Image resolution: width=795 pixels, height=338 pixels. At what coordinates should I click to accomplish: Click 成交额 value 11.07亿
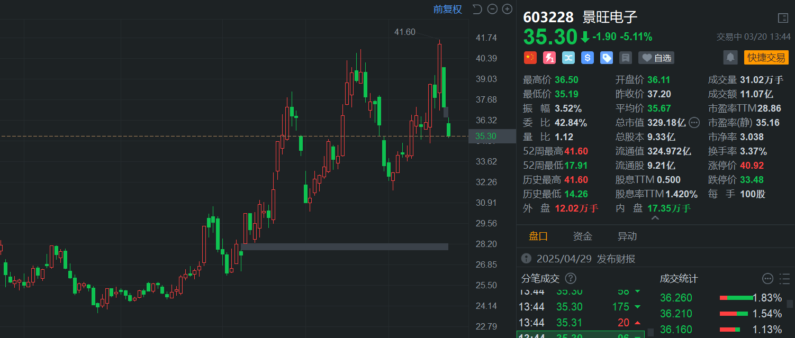coord(756,94)
